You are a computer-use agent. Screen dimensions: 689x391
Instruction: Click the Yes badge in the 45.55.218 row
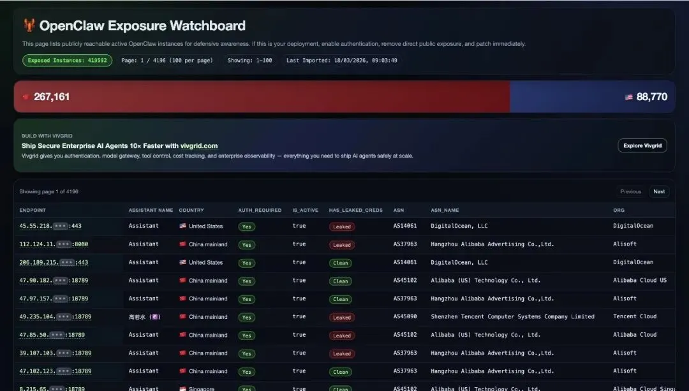(246, 226)
